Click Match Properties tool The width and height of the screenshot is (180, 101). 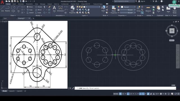point(114,10)
